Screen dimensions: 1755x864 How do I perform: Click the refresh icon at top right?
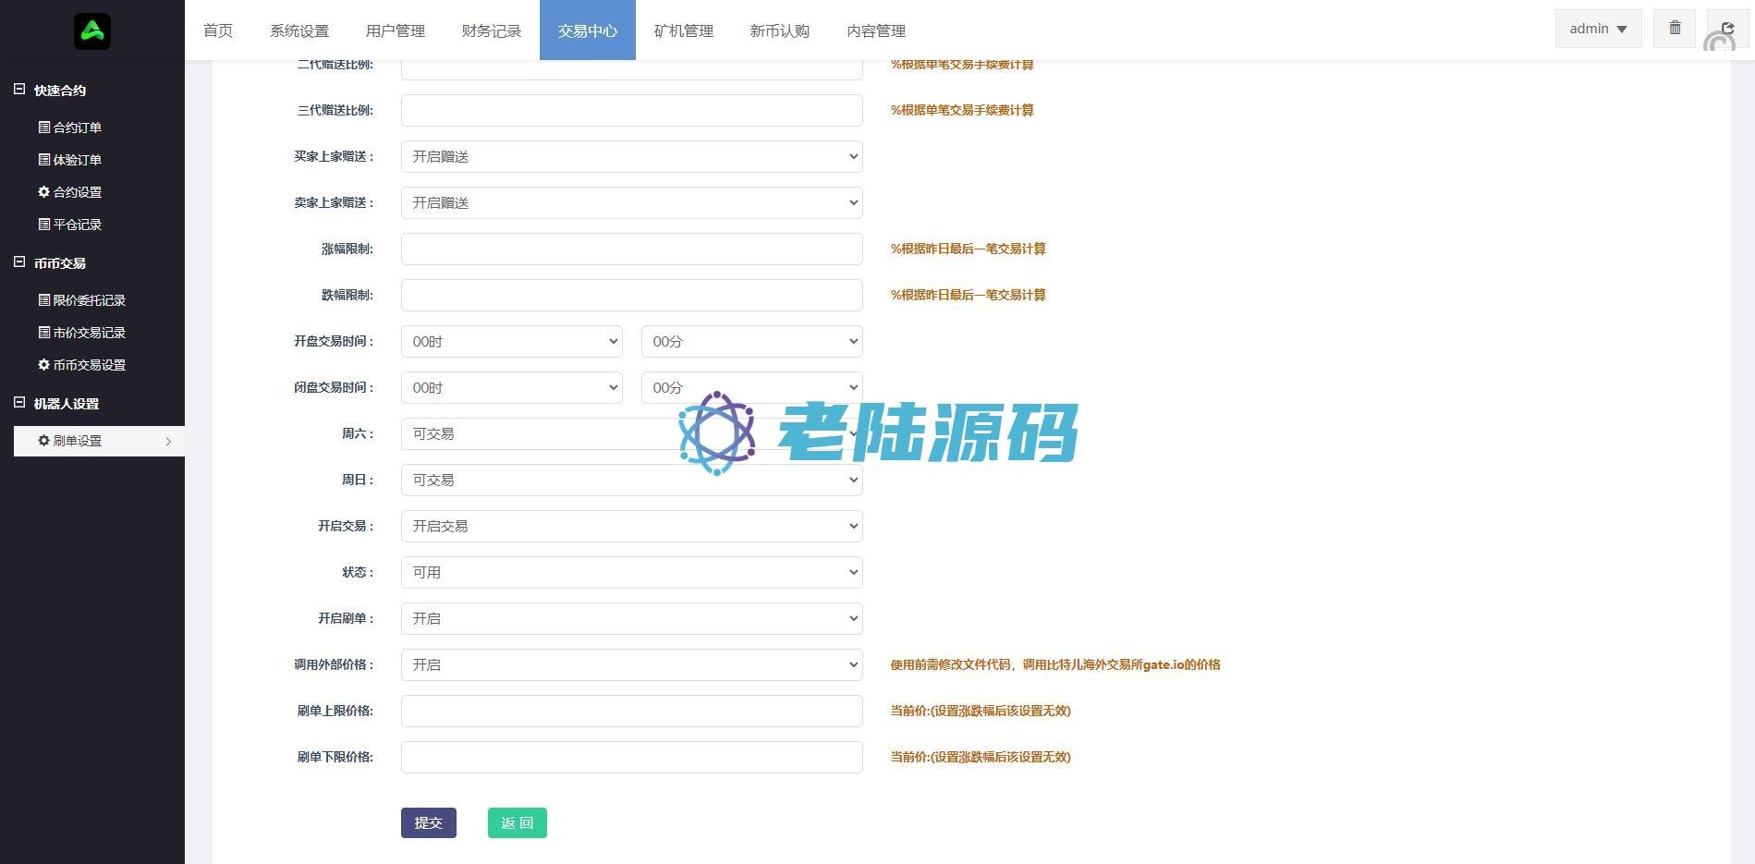coord(1726,29)
